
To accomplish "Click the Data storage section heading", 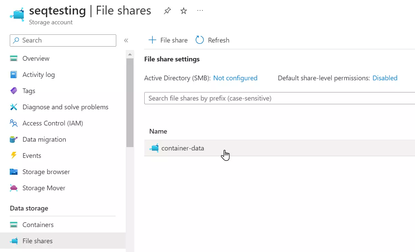I will coord(29,208).
